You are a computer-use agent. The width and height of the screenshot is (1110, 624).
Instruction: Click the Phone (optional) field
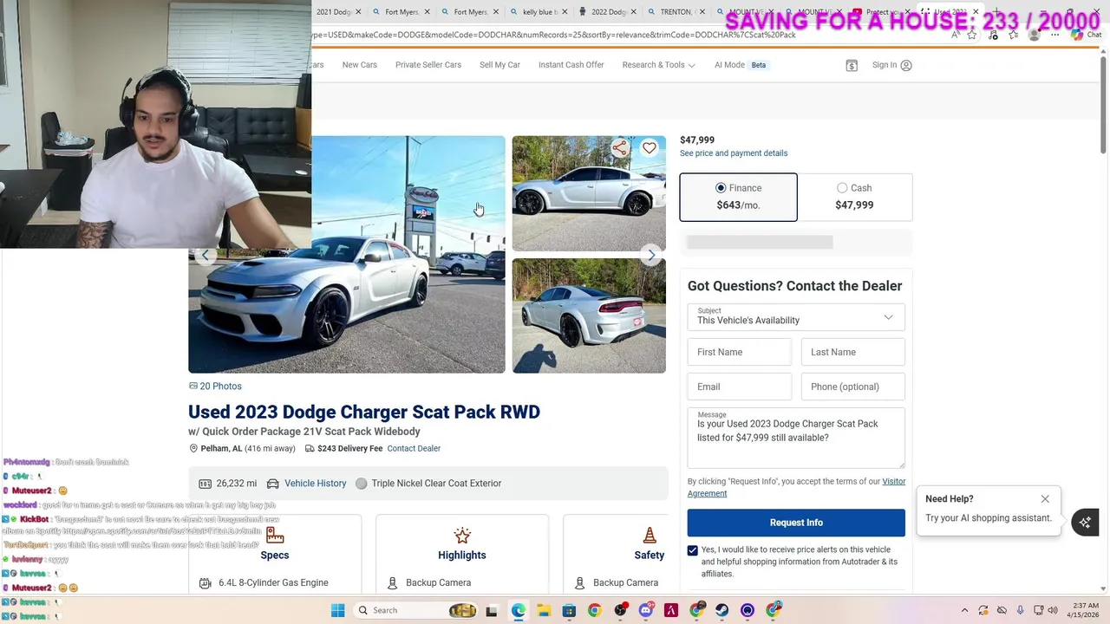pyautogui.click(x=853, y=387)
